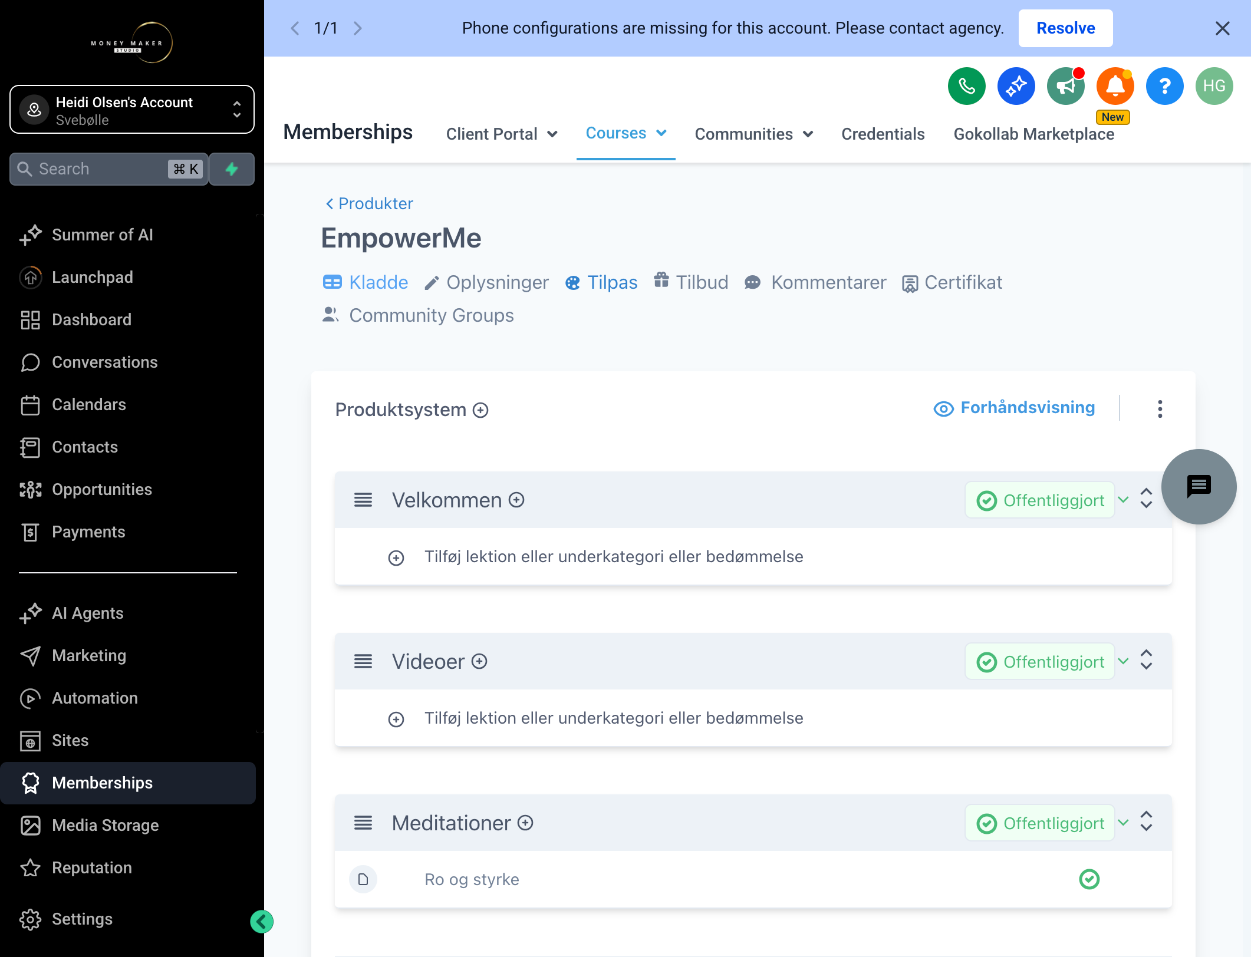Open the Oplysninger tab
This screenshot has height=957, width=1251.
click(486, 283)
